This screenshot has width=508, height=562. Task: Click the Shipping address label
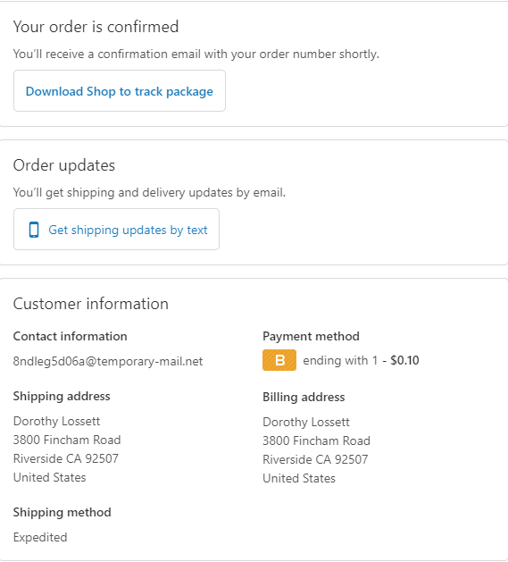pos(62,397)
